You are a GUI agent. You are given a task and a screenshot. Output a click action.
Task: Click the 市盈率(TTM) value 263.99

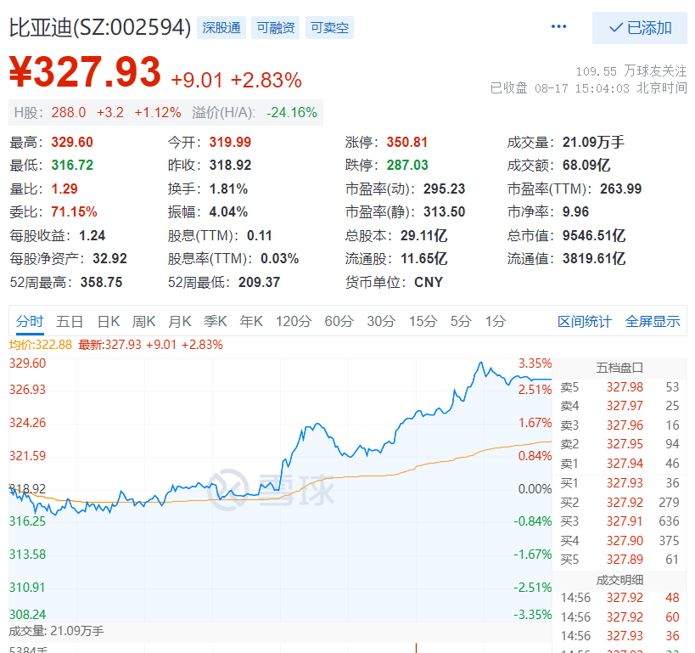click(620, 189)
